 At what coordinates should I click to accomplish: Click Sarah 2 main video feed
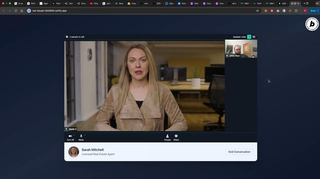coord(145,86)
